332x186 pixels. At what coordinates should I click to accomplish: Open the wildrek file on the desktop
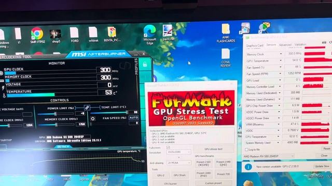tap(93, 34)
